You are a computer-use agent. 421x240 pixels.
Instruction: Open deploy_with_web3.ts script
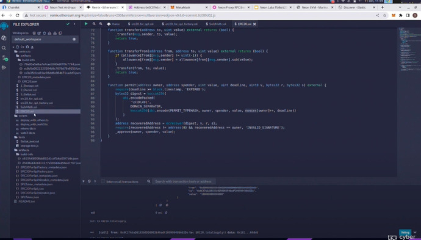click(34, 125)
